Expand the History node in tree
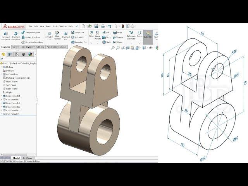This screenshot has height=186, width=248. coord(2,67)
